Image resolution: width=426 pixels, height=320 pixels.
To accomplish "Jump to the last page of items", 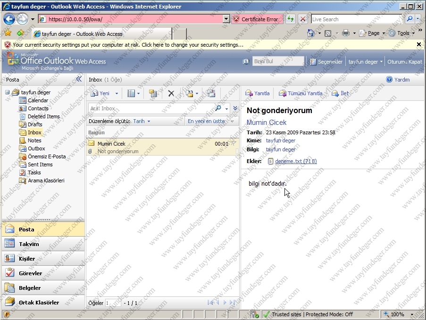I will click(x=232, y=303).
